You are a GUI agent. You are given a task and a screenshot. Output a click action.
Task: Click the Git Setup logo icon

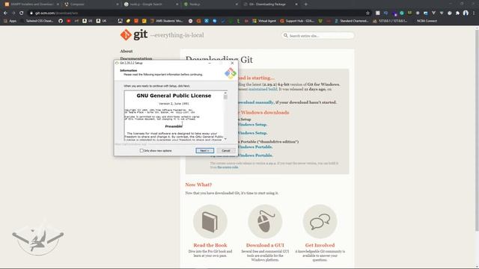coord(231,73)
